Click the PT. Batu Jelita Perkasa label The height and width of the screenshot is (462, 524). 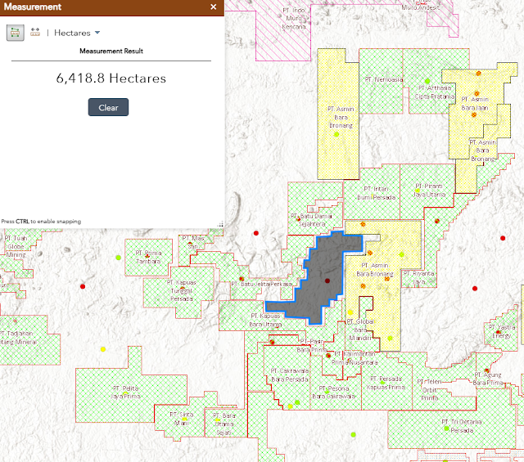click(262, 284)
